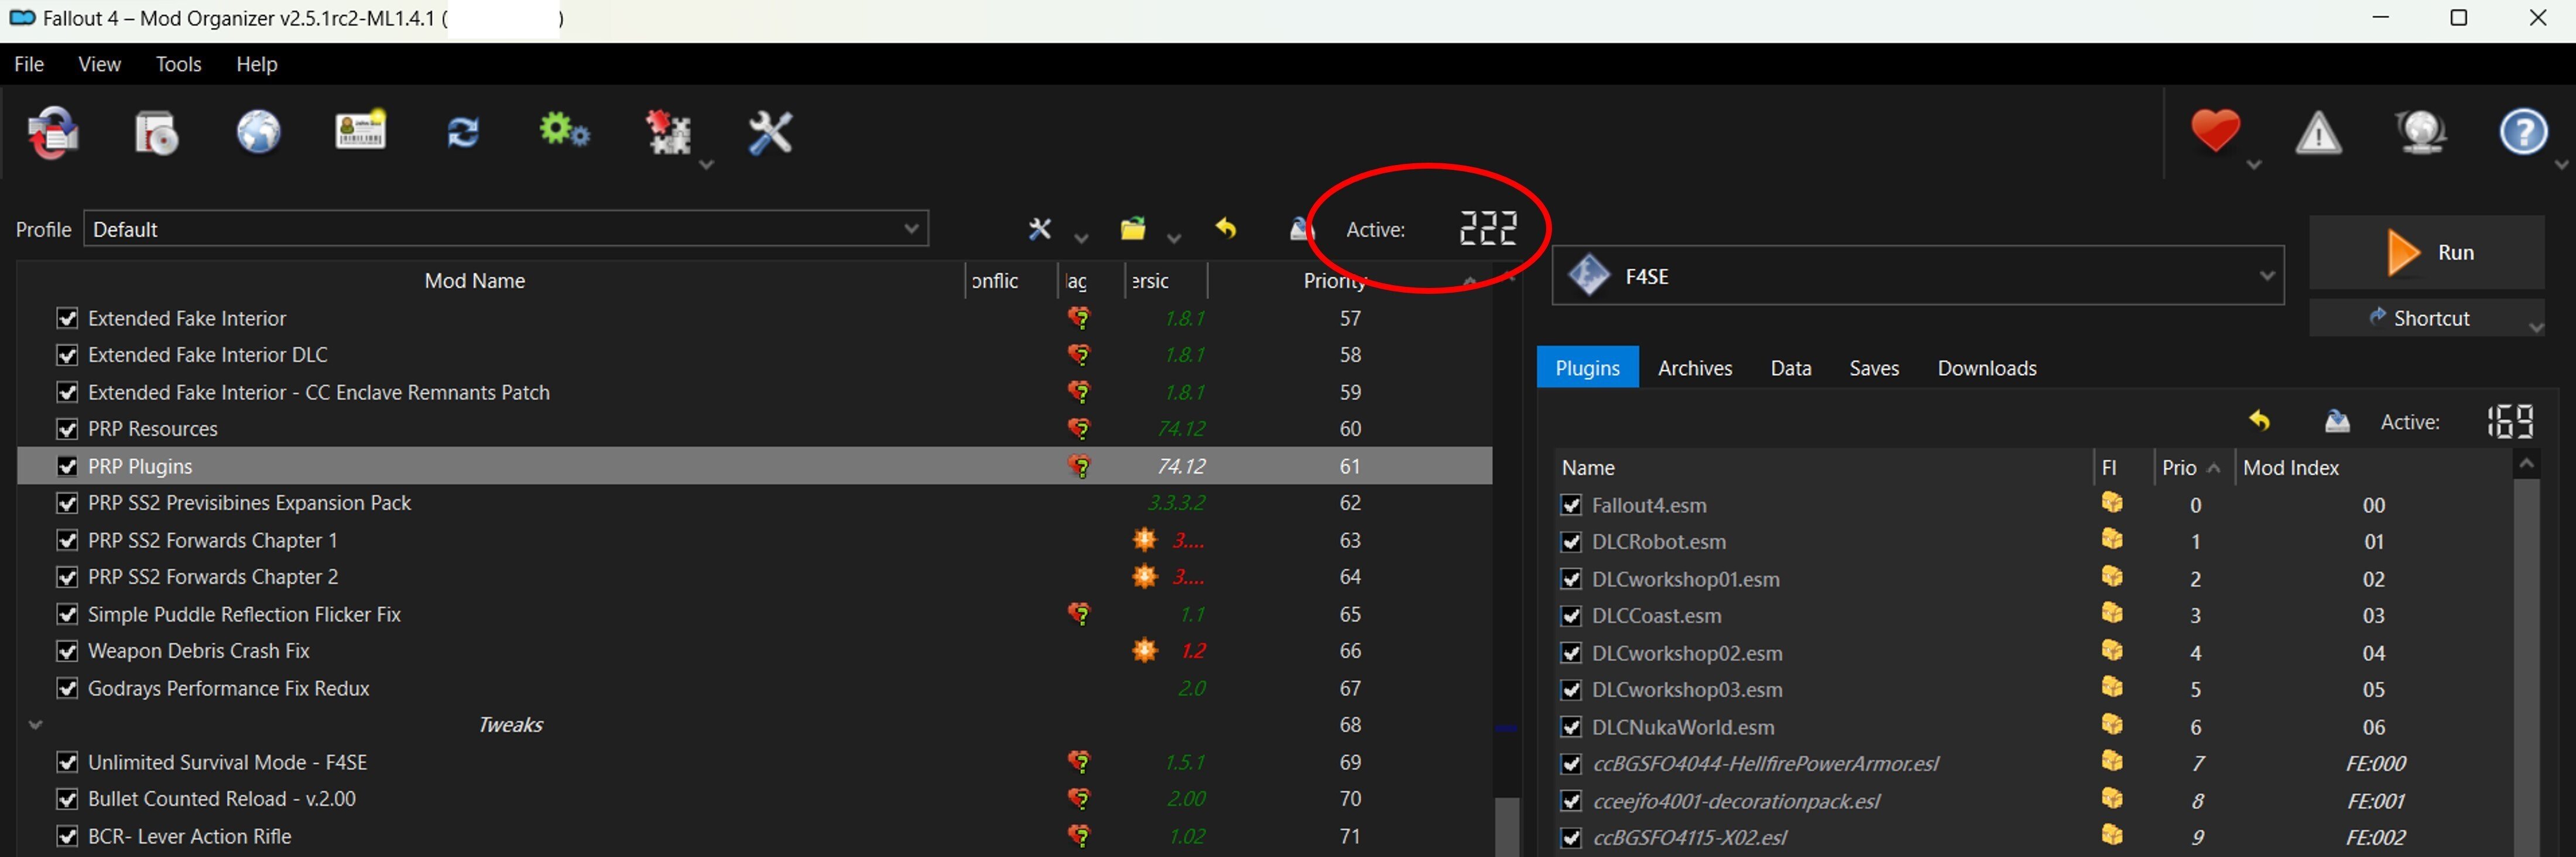Click plugin list scrollbar up arrow
This screenshot has width=2576, height=857.
[x=2526, y=464]
